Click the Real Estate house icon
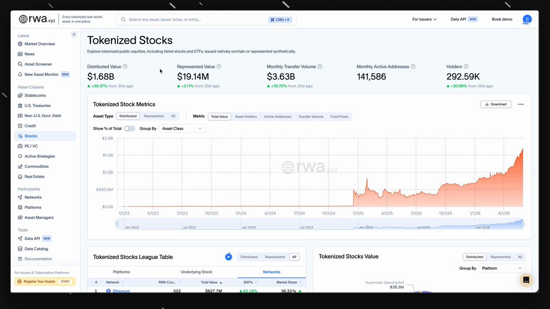Viewport: 550px width, 309px height. tap(20, 176)
